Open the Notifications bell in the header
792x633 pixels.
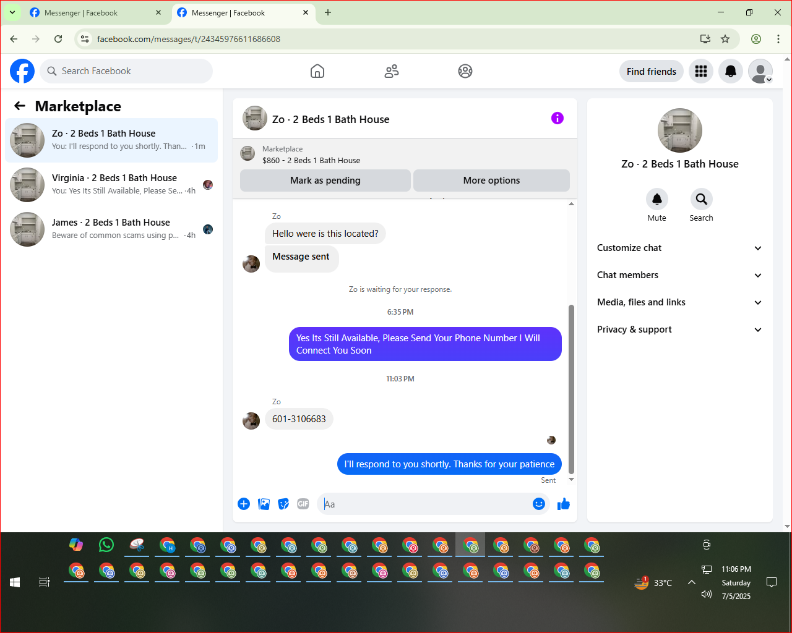click(731, 71)
